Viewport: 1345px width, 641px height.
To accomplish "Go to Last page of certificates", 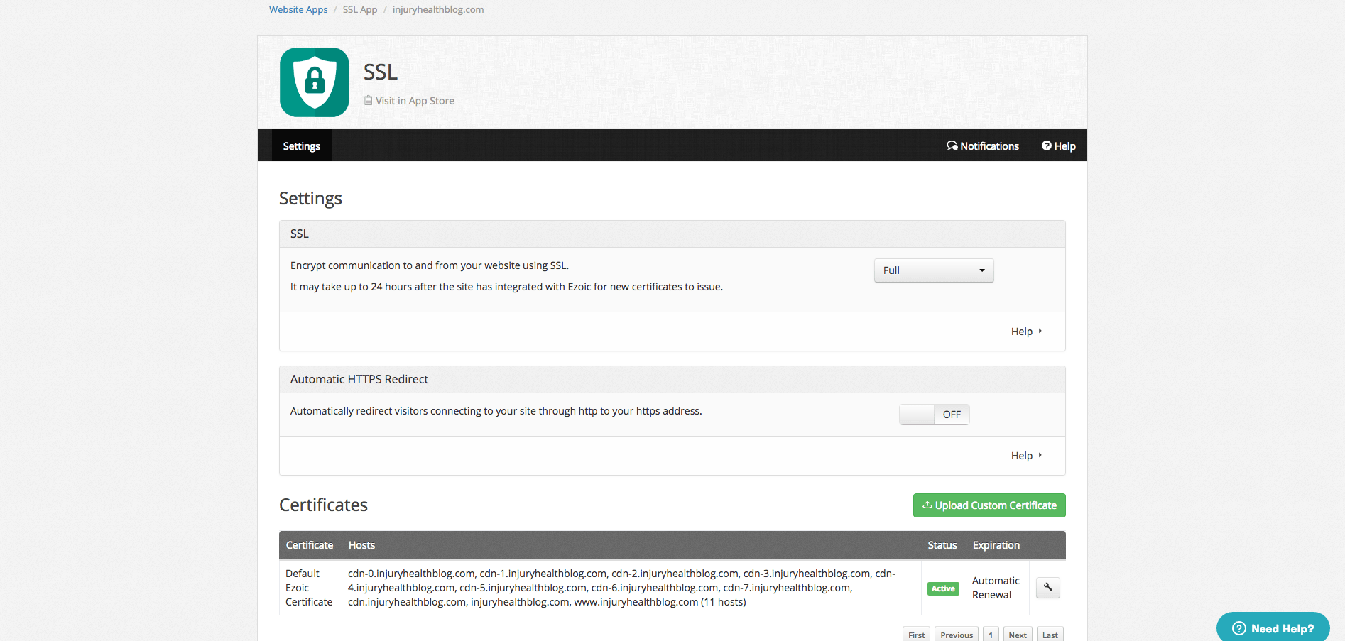I will point(1050,635).
